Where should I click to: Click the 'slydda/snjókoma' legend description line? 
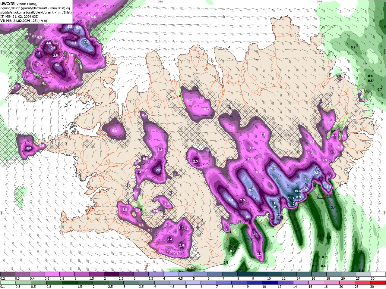pyautogui.click(x=36, y=12)
